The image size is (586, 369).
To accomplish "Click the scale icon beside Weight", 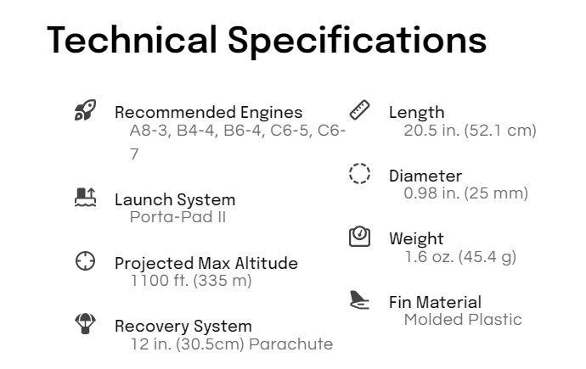I will coord(360,237).
